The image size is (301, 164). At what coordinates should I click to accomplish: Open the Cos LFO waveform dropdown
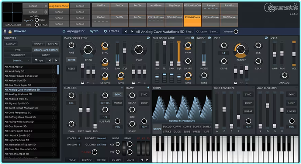(71, 103)
